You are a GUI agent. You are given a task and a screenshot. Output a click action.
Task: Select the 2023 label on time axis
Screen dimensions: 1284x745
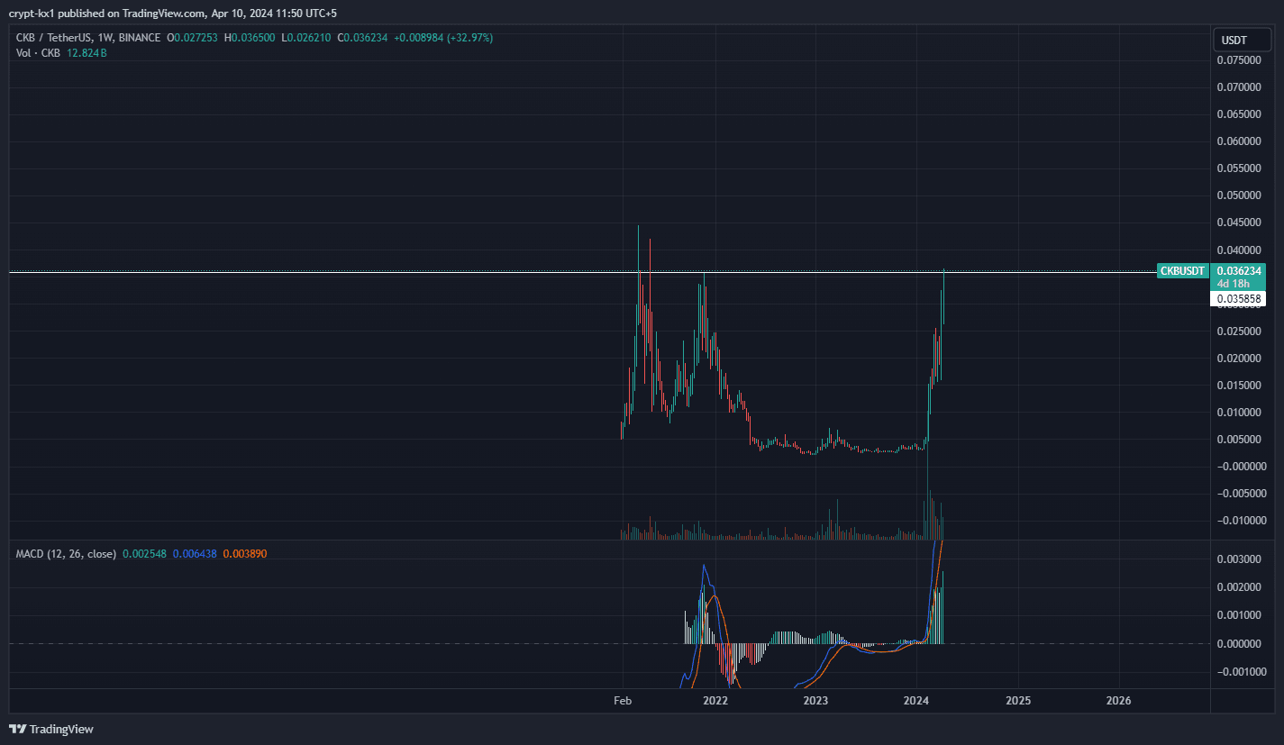pyautogui.click(x=815, y=700)
